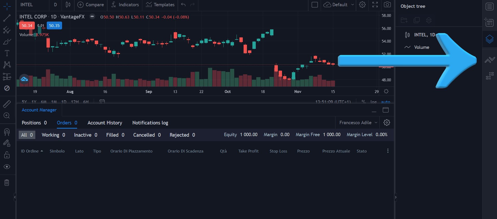
Task: Select the Account Manager tab
Action: (x=39, y=110)
